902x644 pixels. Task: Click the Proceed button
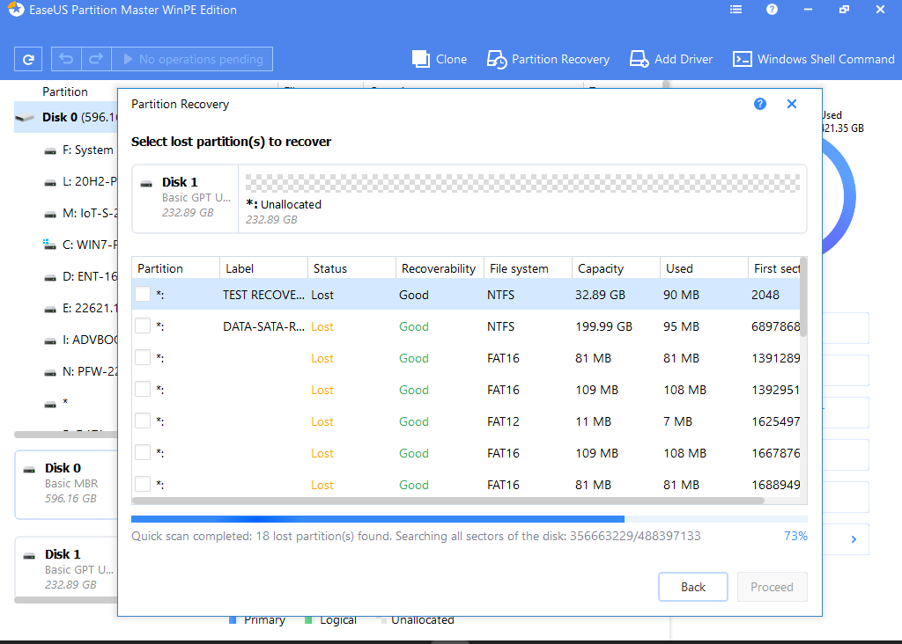(772, 587)
